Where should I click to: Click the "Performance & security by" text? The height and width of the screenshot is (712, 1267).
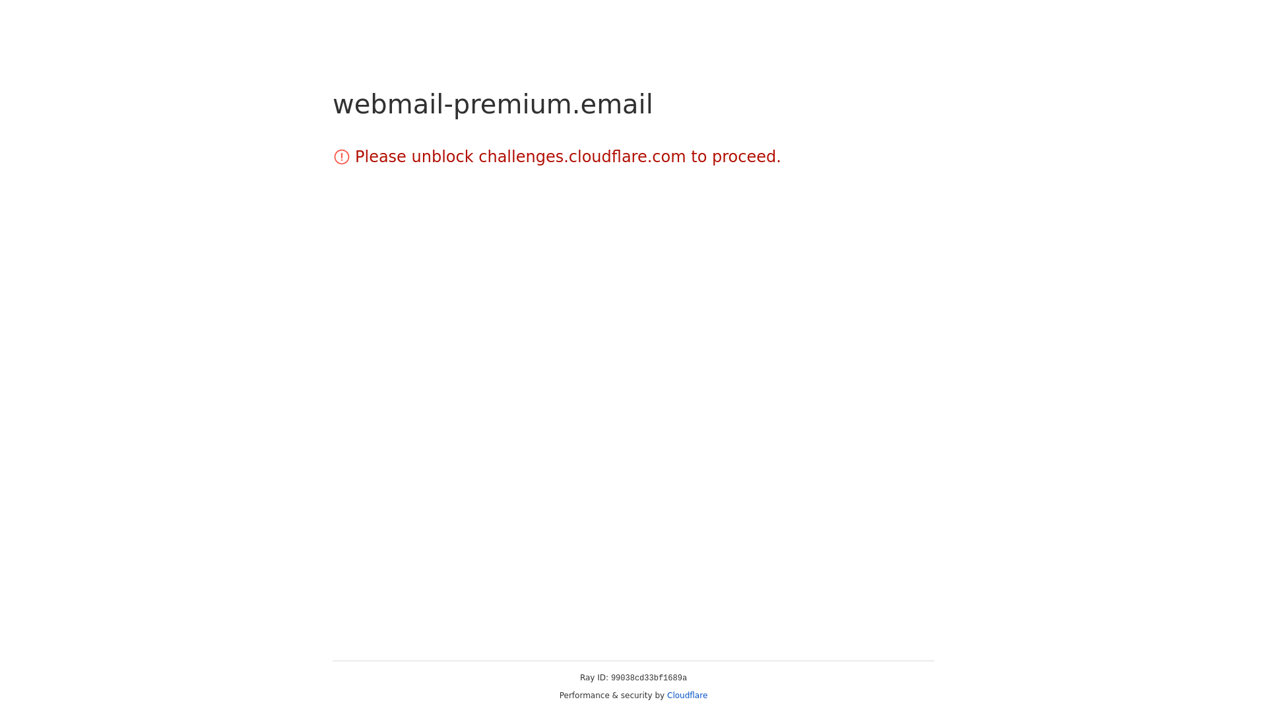tap(612, 696)
